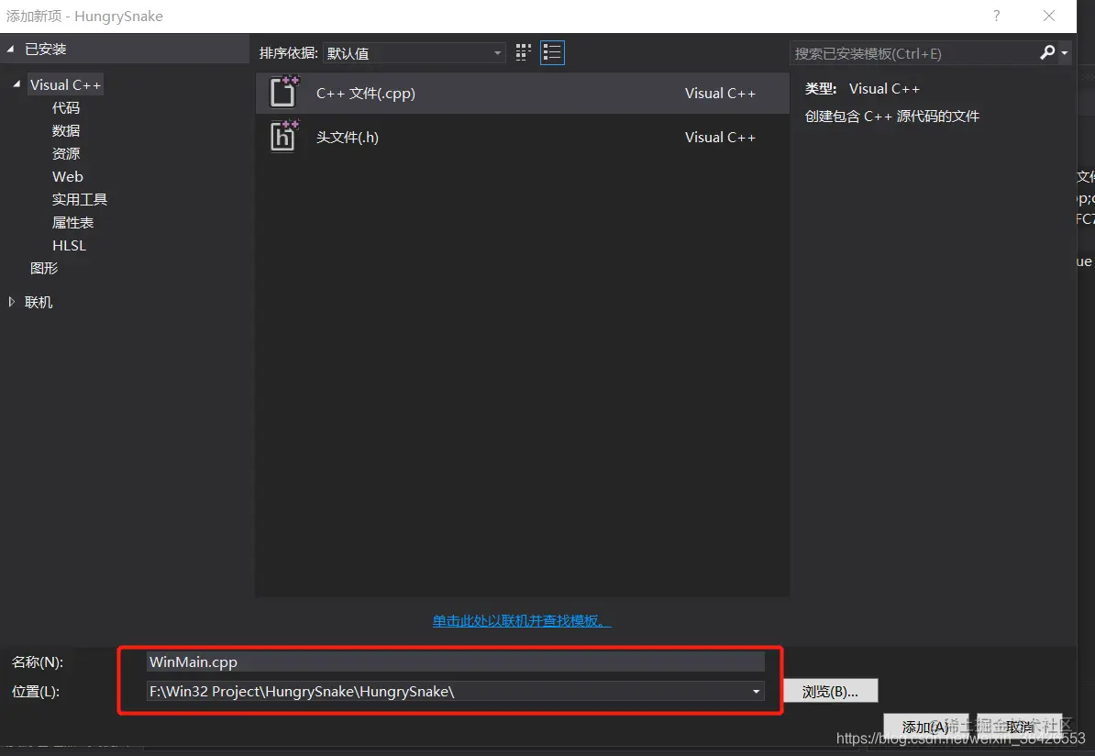1095x756 pixels.
Task: Click the 添加(A) button
Action: [925, 728]
